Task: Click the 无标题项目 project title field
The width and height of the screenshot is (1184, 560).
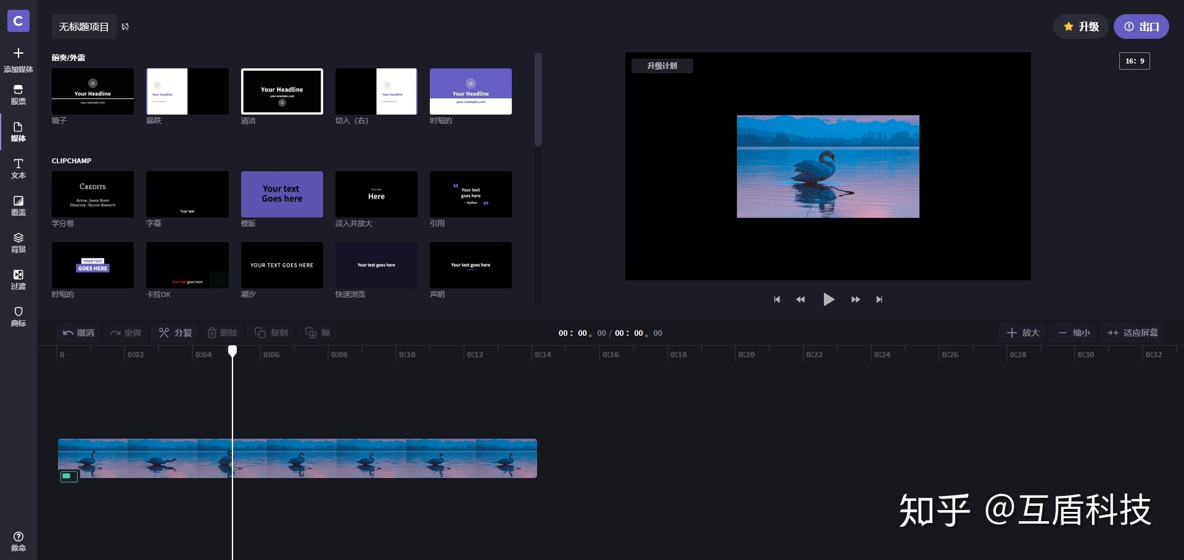Action: [x=84, y=26]
